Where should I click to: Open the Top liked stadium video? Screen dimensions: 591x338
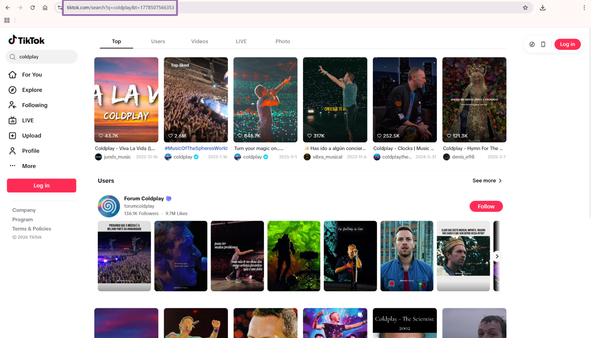pos(196,100)
